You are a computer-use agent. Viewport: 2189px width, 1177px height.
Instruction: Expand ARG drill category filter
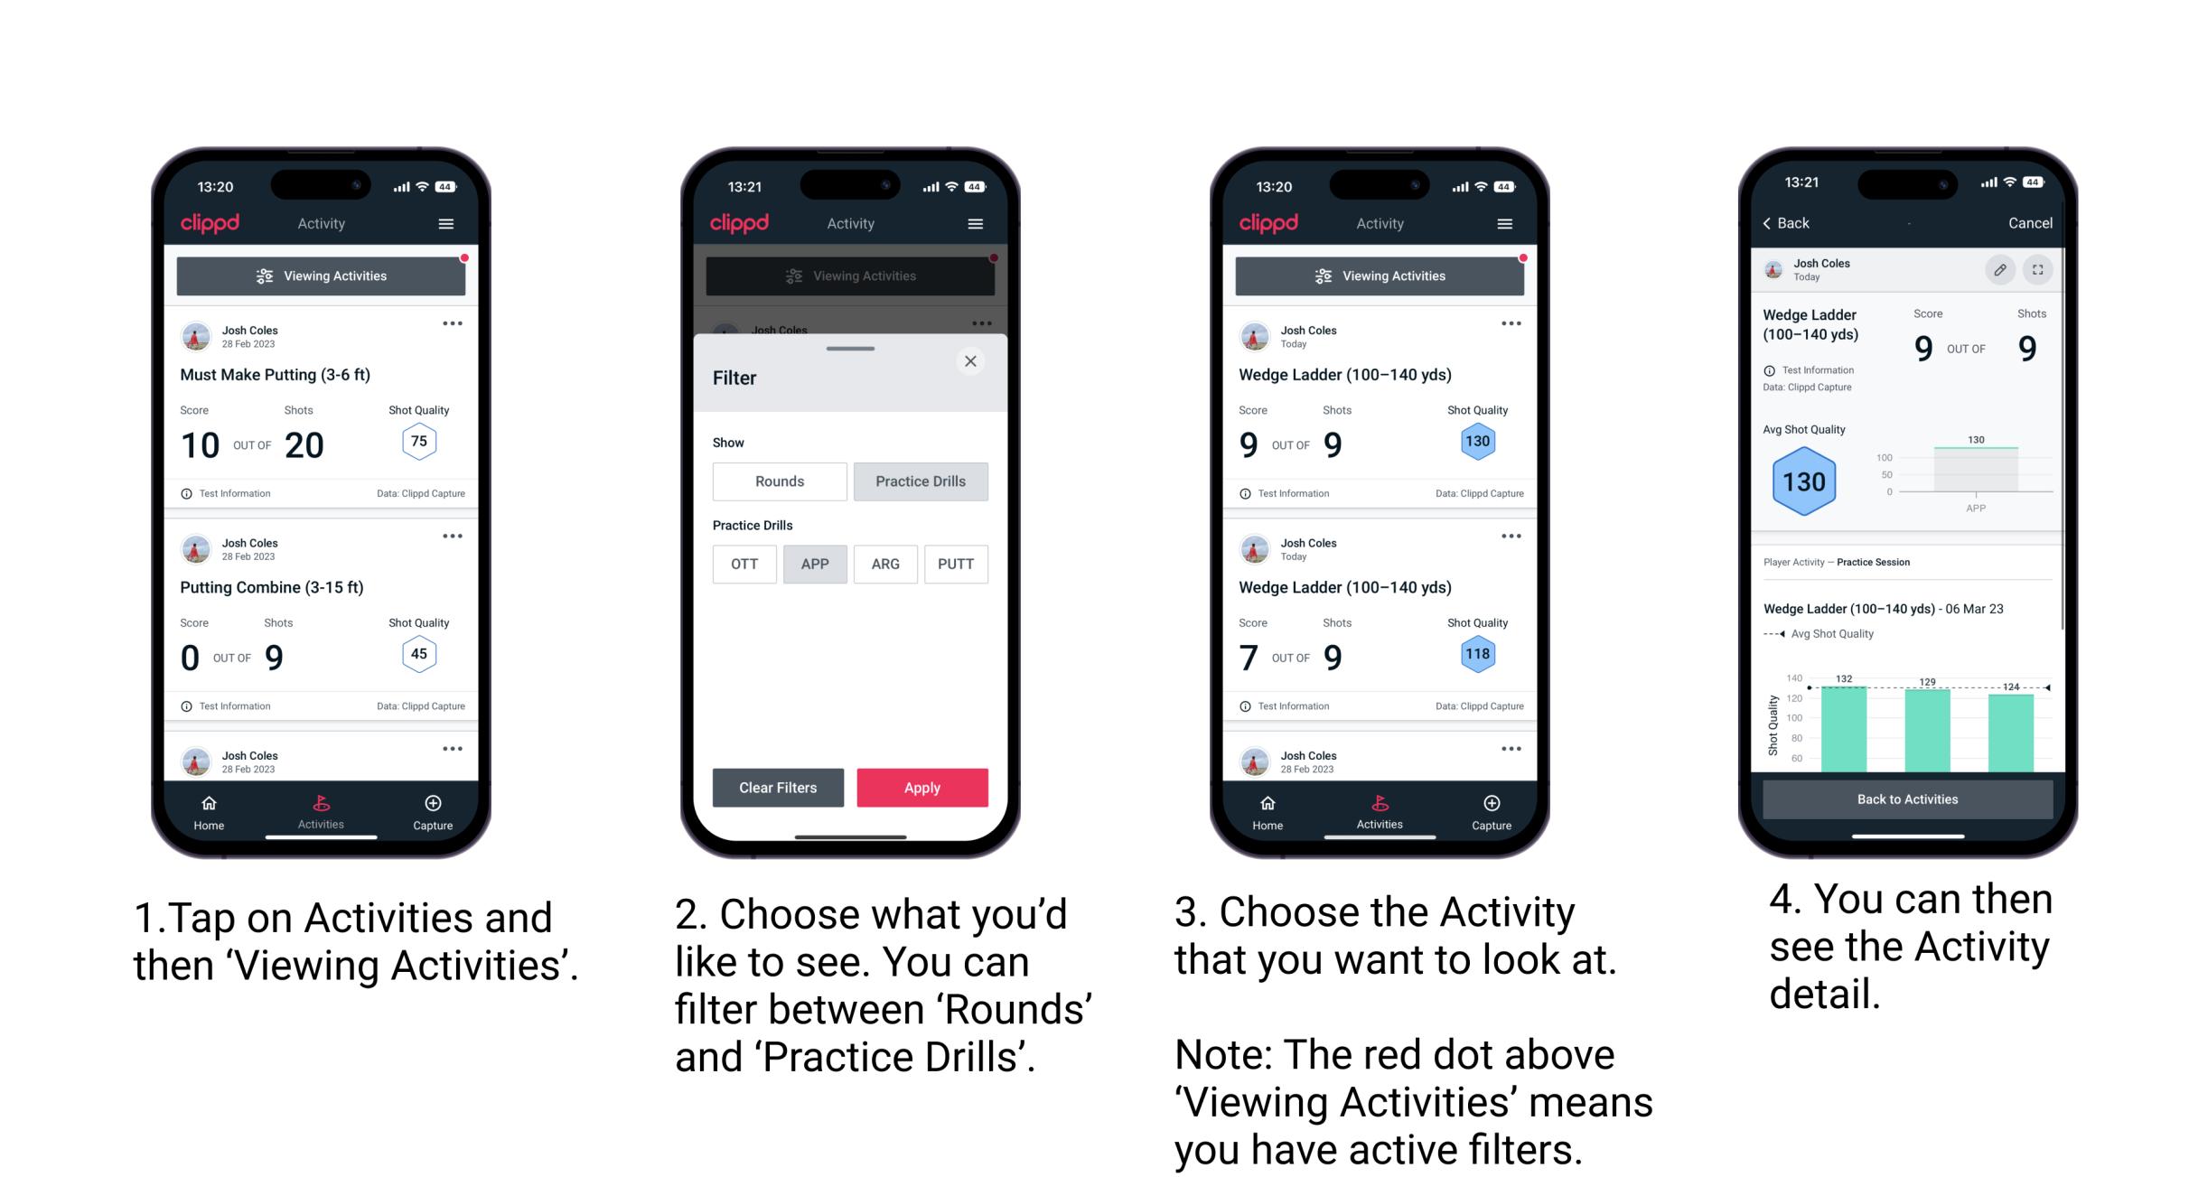tap(884, 563)
